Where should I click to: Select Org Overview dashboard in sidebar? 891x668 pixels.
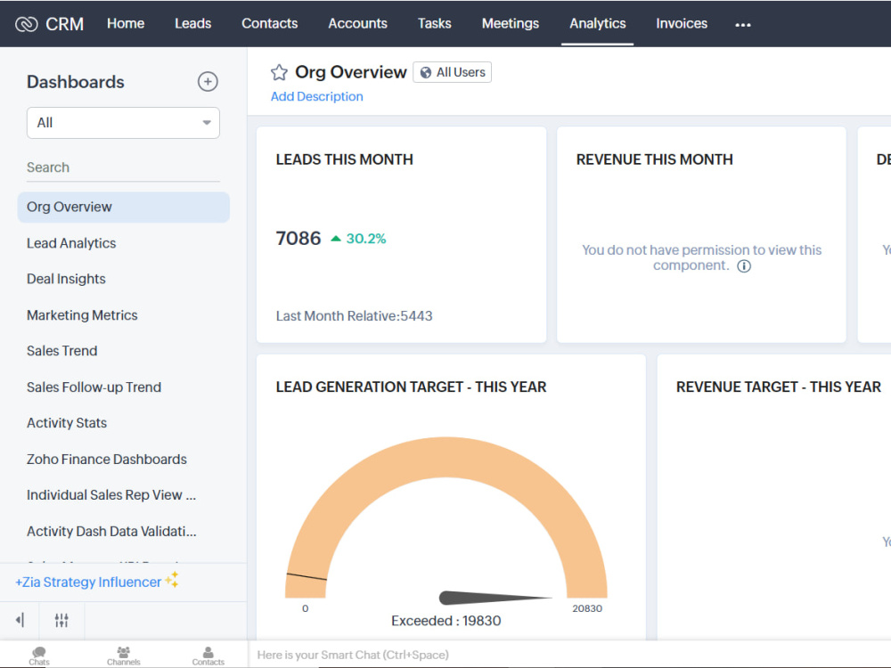[x=123, y=207]
